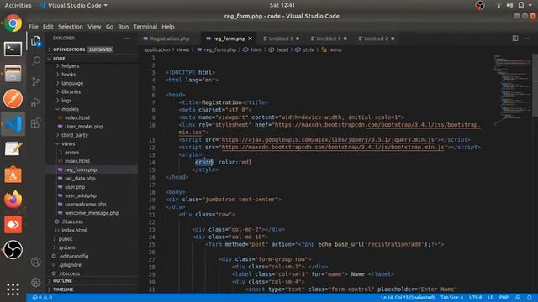The height and width of the screenshot is (302, 538).
Task: Open the Run and Debug view
Action: (36, 102)
